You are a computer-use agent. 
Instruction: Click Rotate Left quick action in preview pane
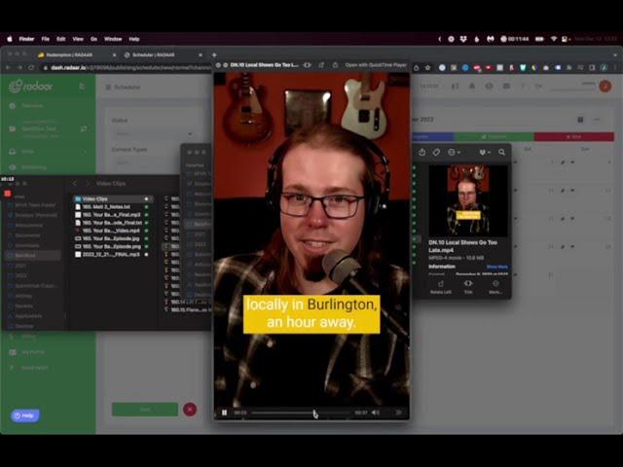[441, 287]
